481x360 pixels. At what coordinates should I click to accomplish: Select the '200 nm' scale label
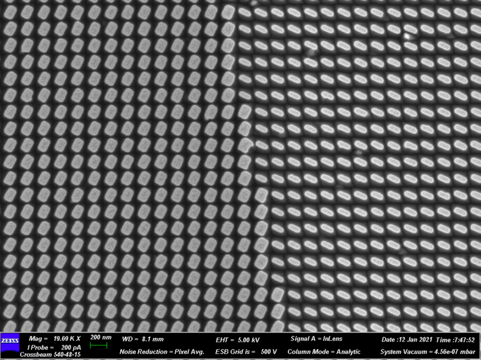(x=101, y=337)
